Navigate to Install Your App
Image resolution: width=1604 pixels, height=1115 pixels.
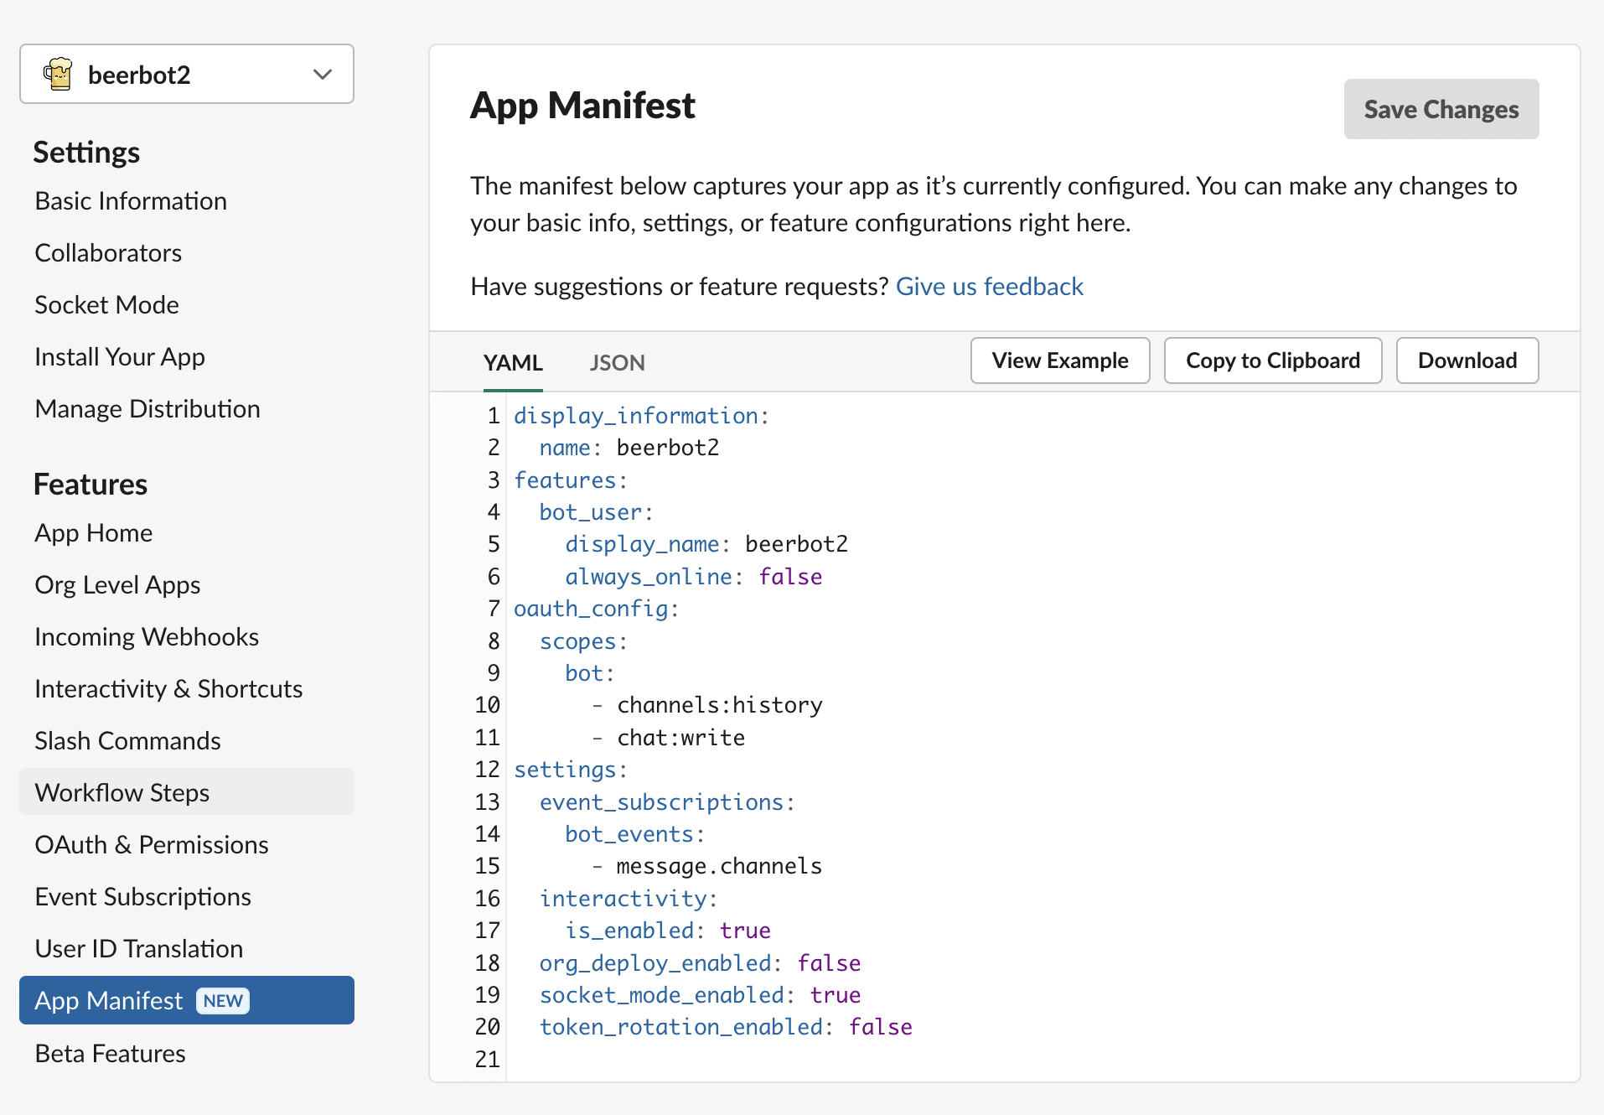(120, 357)
